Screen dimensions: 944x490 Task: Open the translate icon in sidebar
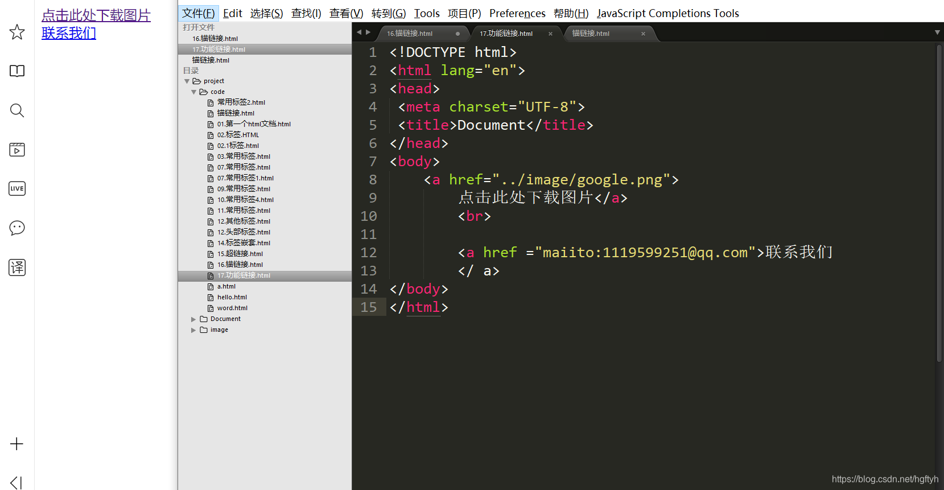tap(17, 267)
